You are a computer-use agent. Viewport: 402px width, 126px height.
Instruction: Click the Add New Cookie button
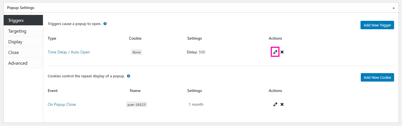click(377, 77)
